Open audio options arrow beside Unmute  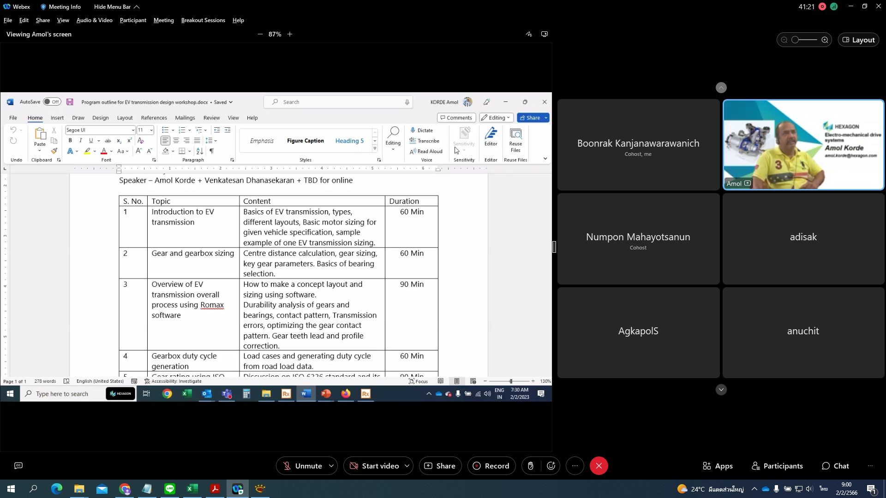[x=331, y=466]
